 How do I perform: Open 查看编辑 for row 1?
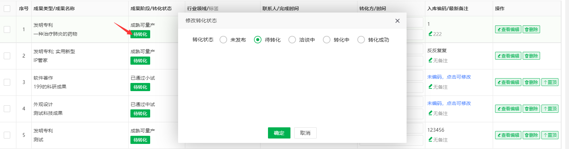pos(508,29)
